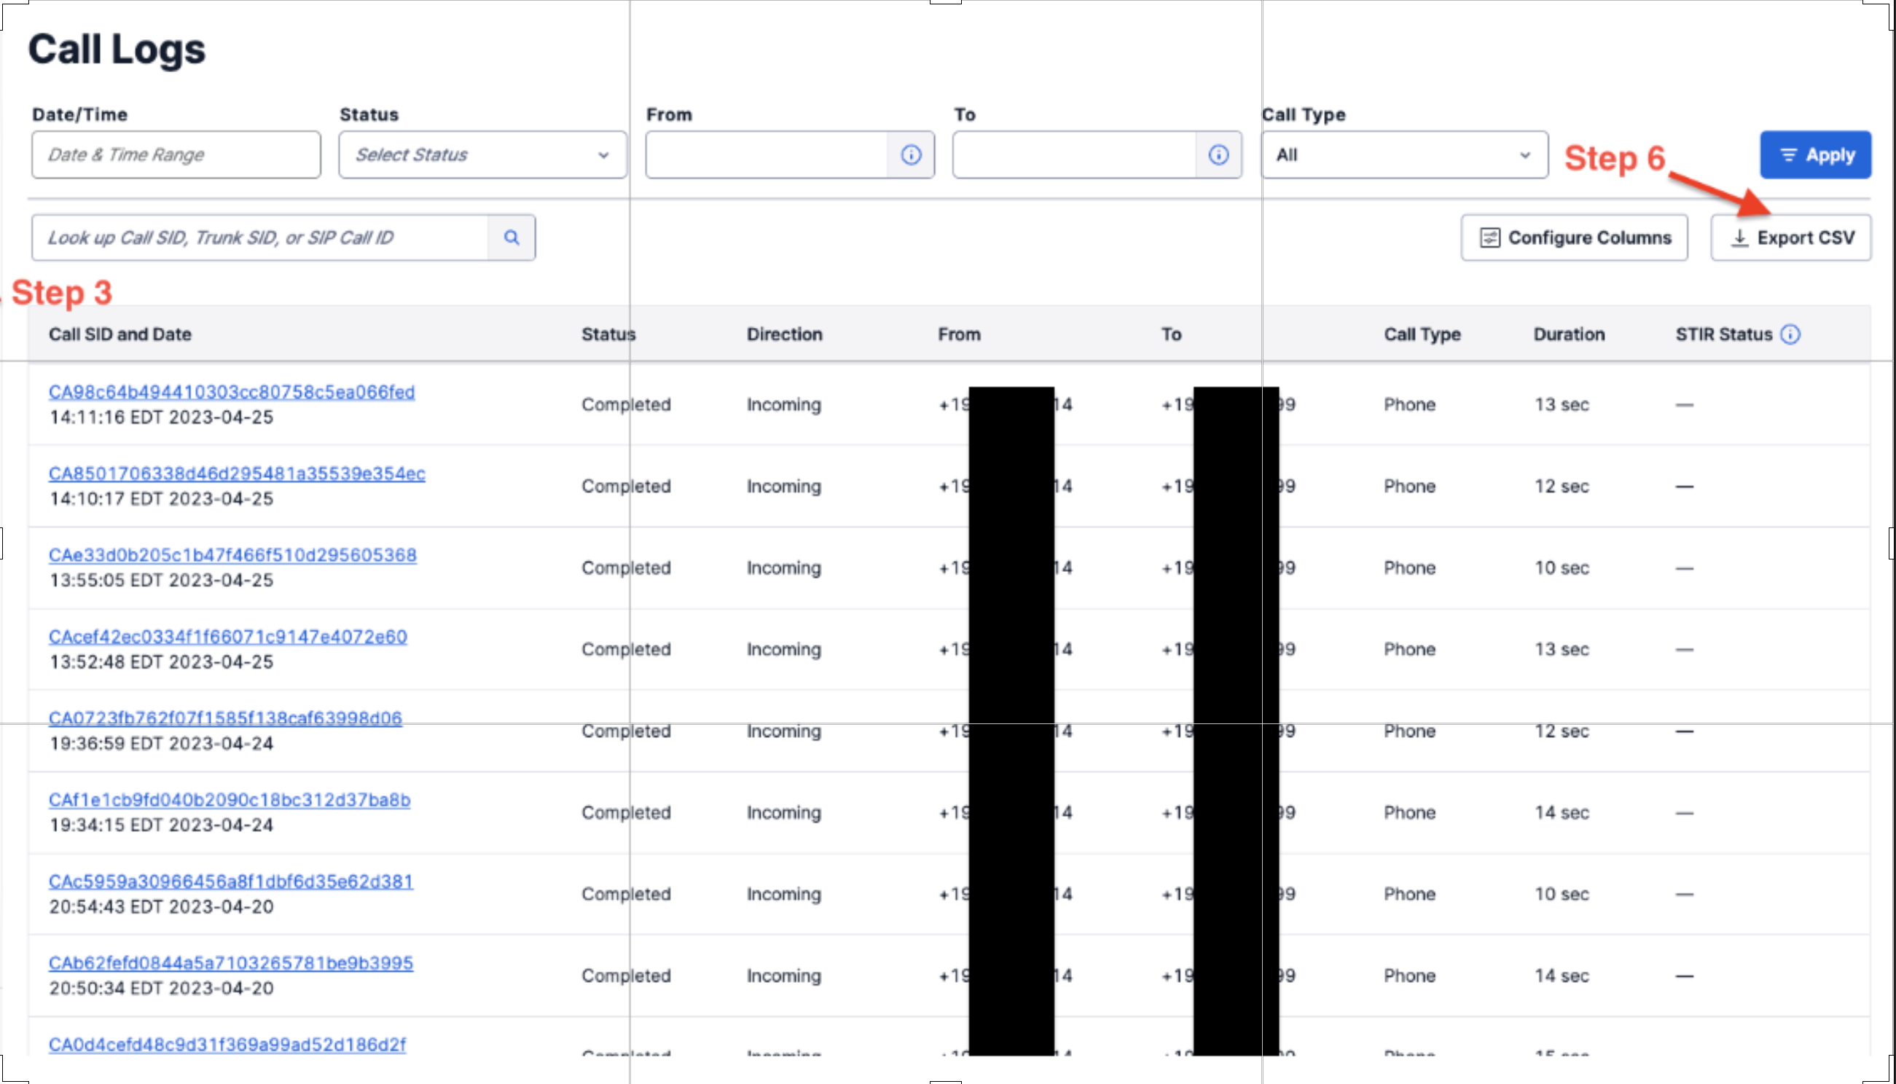
Task: Click timestamp 13:55:05 EDT 2023-04-25
Action: [x=162, y=580]
